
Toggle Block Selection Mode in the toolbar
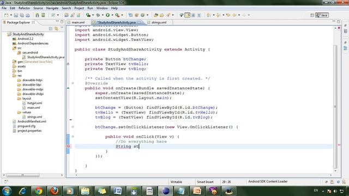pyautogui.click(x=193, y=15)
